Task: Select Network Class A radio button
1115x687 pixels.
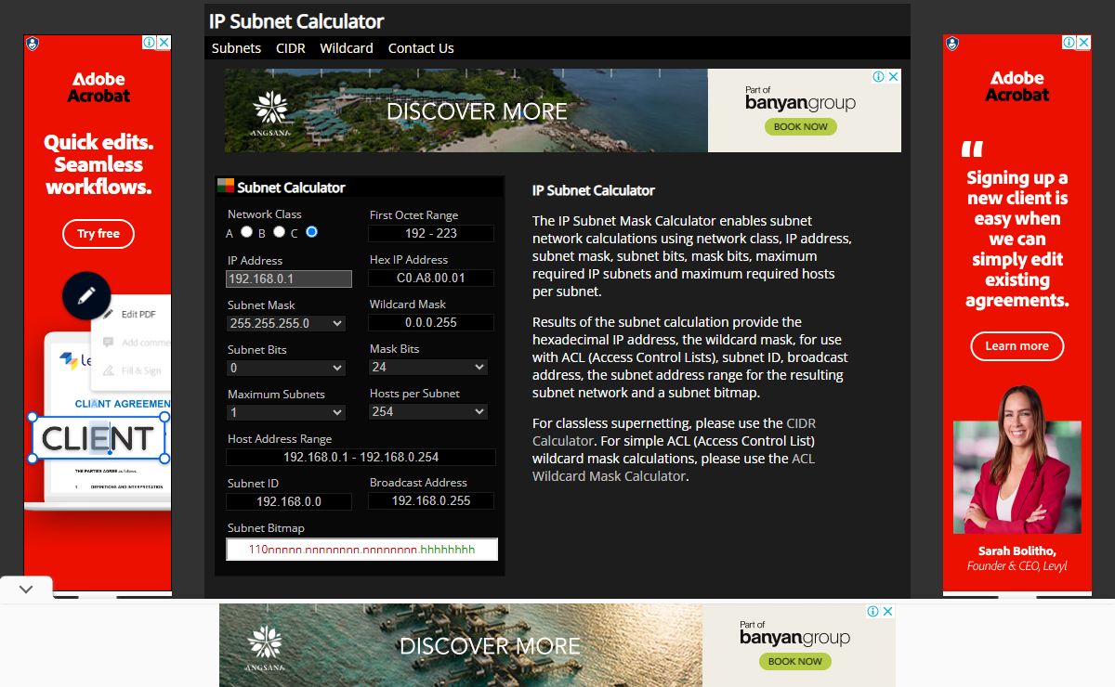Action: (x=246, y=232)
